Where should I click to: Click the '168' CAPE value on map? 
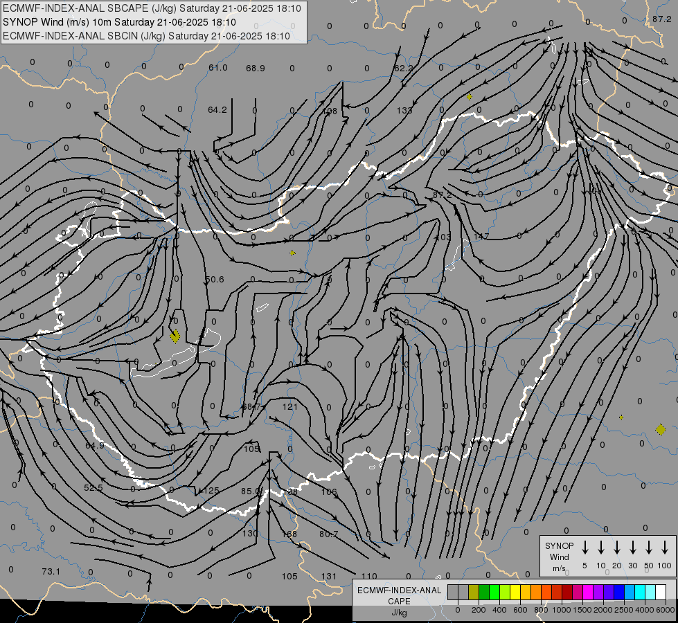pos(289,534)
